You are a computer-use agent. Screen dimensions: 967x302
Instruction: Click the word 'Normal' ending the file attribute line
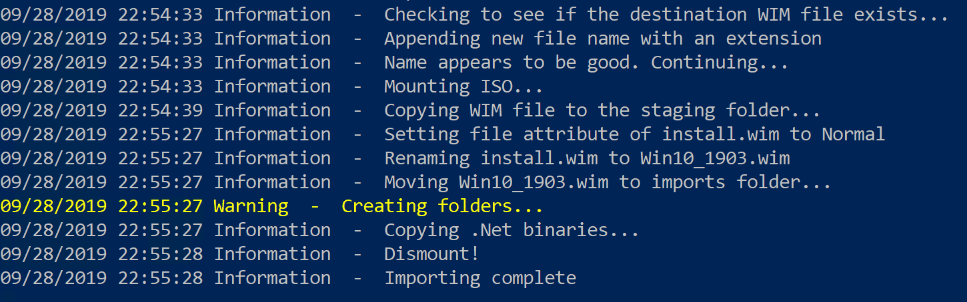tap(853, 134)
